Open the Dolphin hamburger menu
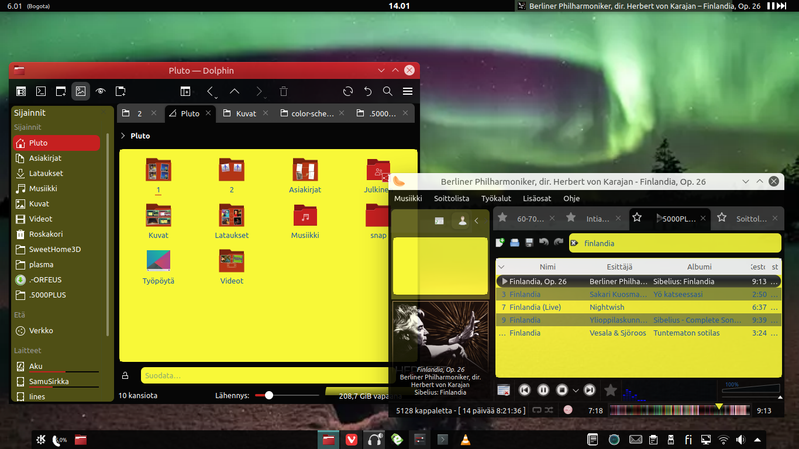Screen dimensions: 799x449 [408, 91]
